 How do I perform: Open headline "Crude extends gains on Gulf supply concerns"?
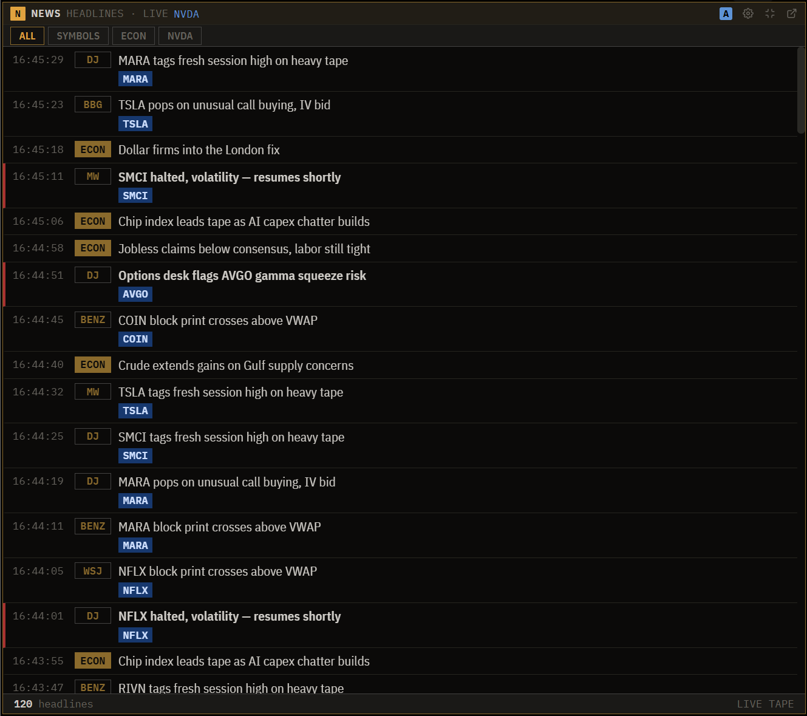click(236, 366)
